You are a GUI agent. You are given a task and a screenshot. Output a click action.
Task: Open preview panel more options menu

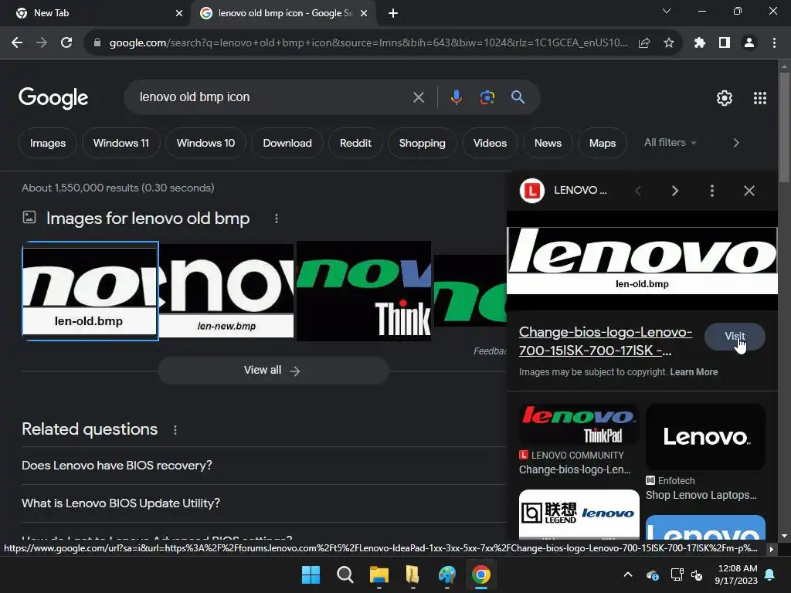(x=711, y=191)
